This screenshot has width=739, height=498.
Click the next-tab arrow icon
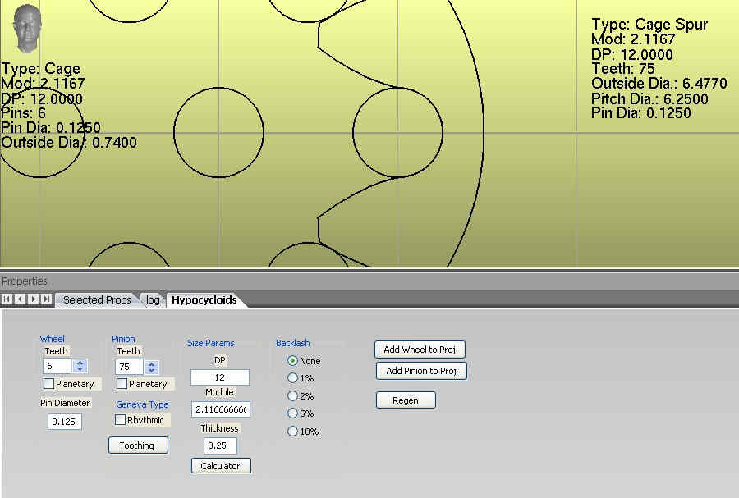[33, 299]
